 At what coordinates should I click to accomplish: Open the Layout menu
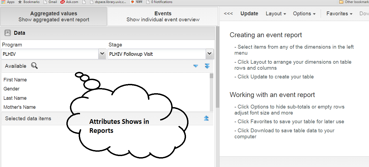276,13
